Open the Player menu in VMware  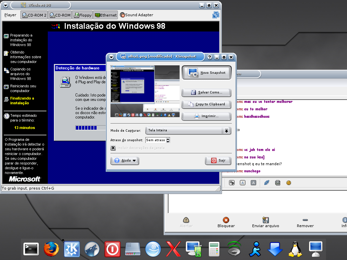[x=10, y=15]
